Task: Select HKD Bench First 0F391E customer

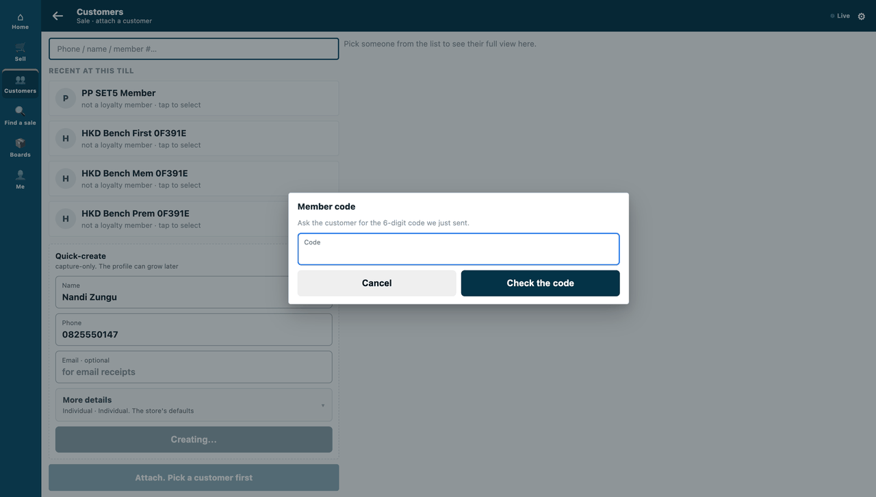Action: click(194, 138)
